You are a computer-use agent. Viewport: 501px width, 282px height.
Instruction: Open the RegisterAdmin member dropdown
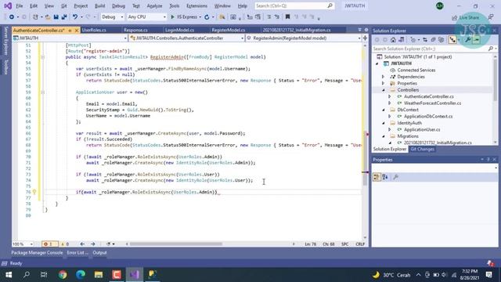(304, 38)
